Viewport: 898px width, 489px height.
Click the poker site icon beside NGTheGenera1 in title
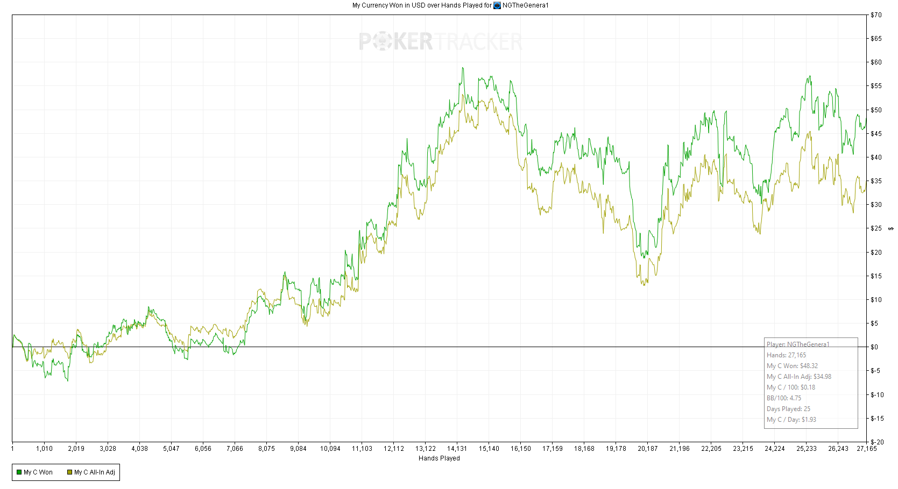497,5
